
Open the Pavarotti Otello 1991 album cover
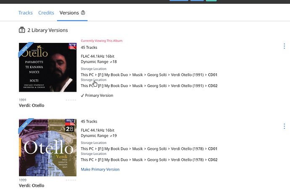click(x=48, y=67)
